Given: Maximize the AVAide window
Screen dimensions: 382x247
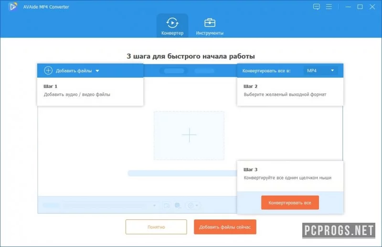Looking at the screenshot, I should click(x=360, y=7).
